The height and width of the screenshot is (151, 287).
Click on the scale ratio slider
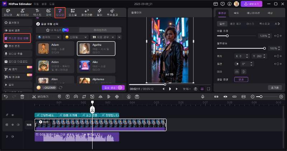(236, 36)
